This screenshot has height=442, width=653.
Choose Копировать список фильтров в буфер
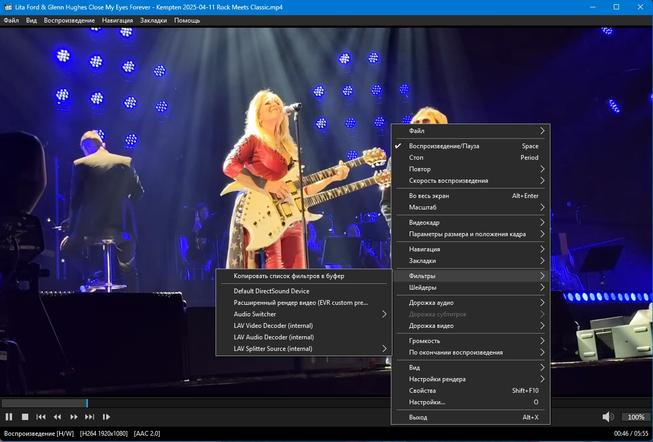click(289, 276)
